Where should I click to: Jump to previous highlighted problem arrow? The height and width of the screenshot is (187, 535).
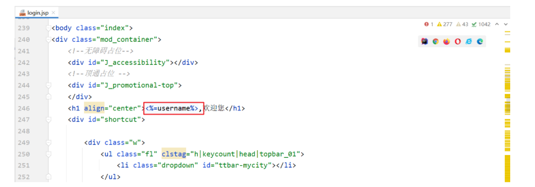coord(497,24)
